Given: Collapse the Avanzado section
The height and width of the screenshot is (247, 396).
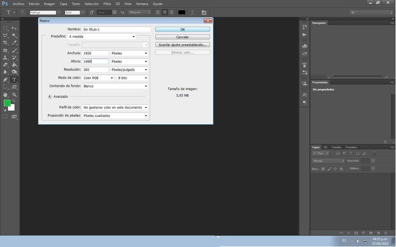Looking at the screenshot, I should 50,96.
